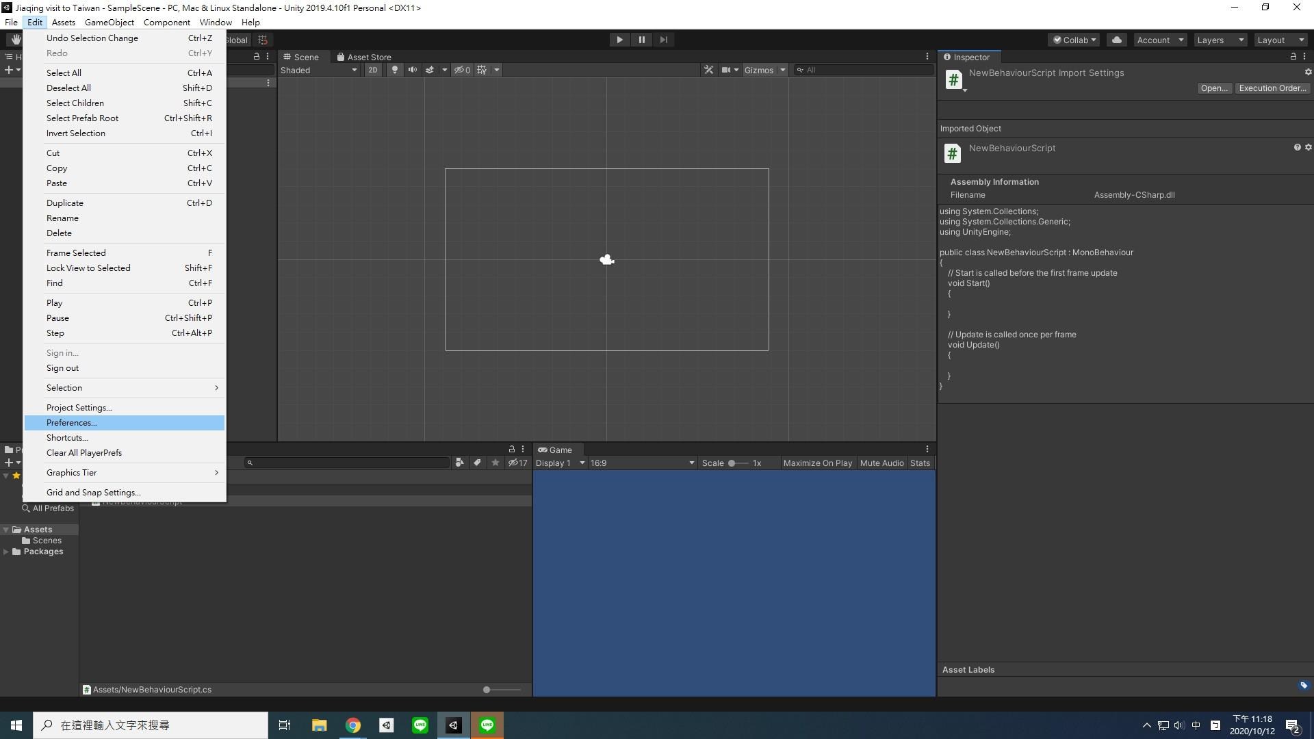1314x739 pixels.
Task: Open the Layout dropdown
Action: coord(1280,40)
